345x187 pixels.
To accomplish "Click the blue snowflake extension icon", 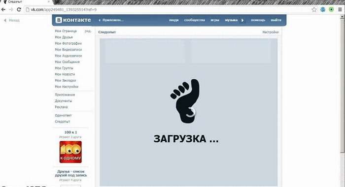I will (x=323, y=9).
